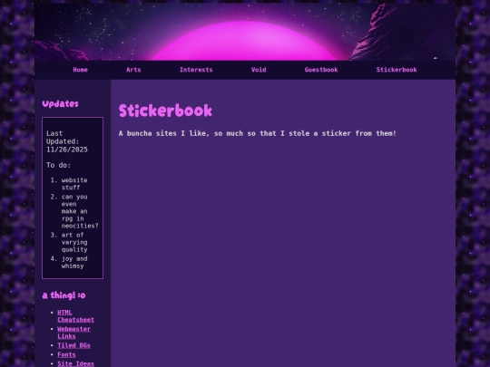Image resolution: width=490 pixels, height=367 pixels.
Task: Open the Webmaster Links link
Action: pyautogui.click(x=73, y=333)
